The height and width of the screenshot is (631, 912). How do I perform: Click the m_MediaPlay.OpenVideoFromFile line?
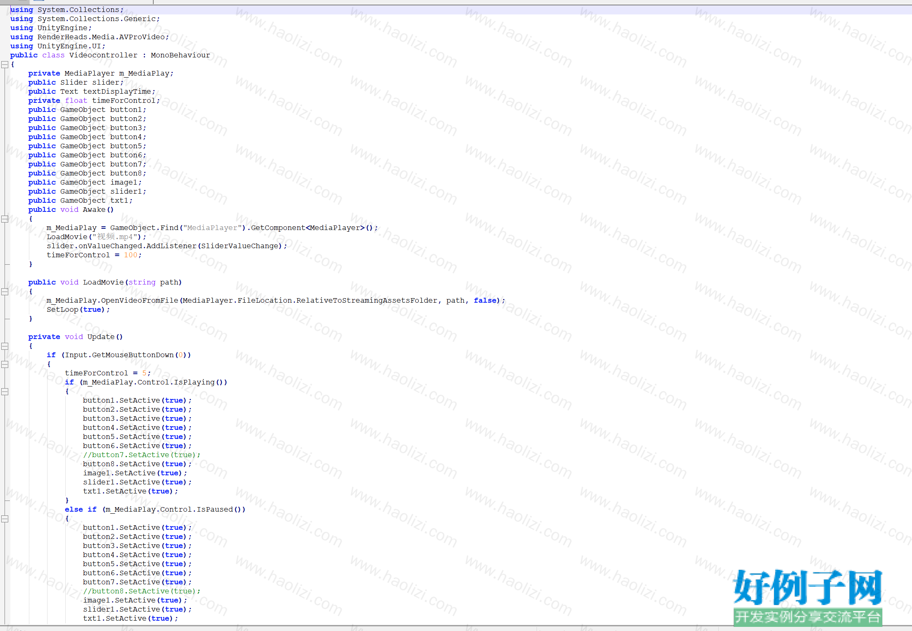pyautogui.click(x=276, y=301)
